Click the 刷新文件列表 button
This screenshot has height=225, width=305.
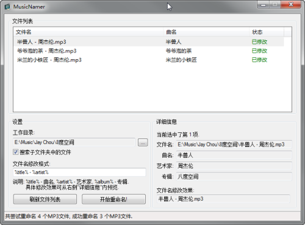tap(45, 199)
